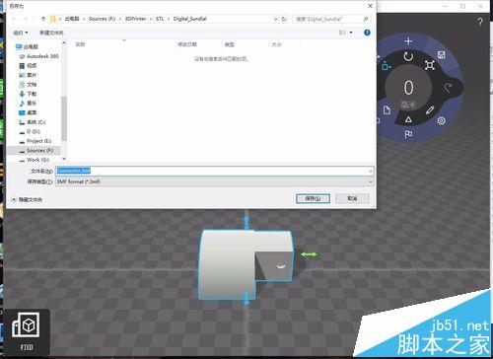Open the file name dropdown arrow
Image resolution: width=493 pixels, height=359 pixels.
click(371, 171)
